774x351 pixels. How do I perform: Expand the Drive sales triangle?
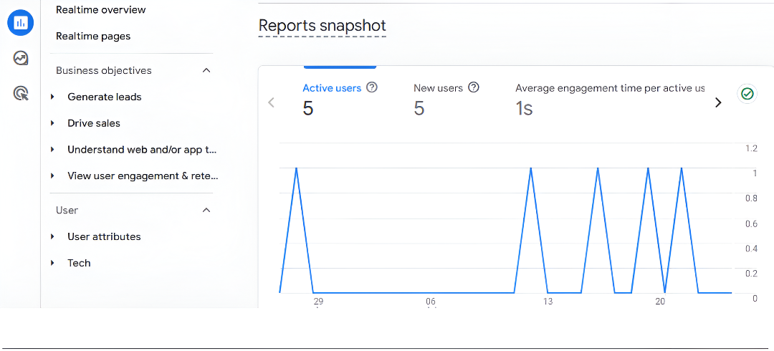52,123
